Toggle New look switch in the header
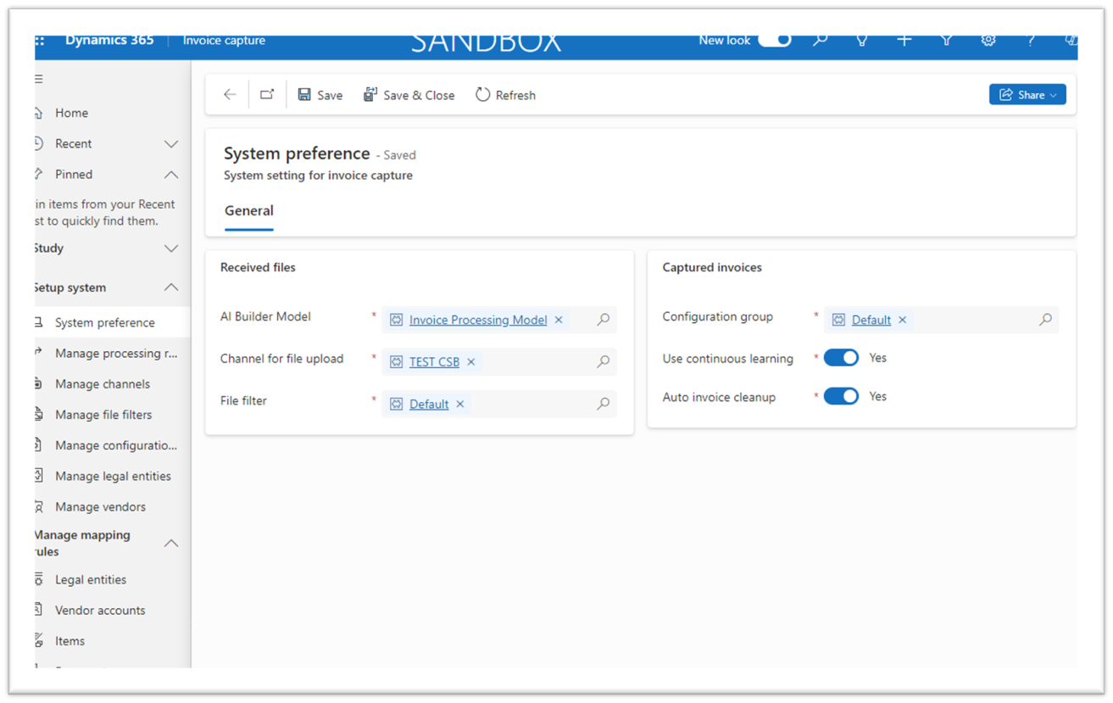Screen dimensions: 1113x703 pos(773,39)
